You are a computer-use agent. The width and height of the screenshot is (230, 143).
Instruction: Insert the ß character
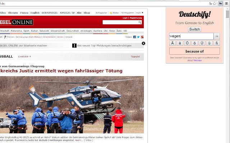coord(217,43)
